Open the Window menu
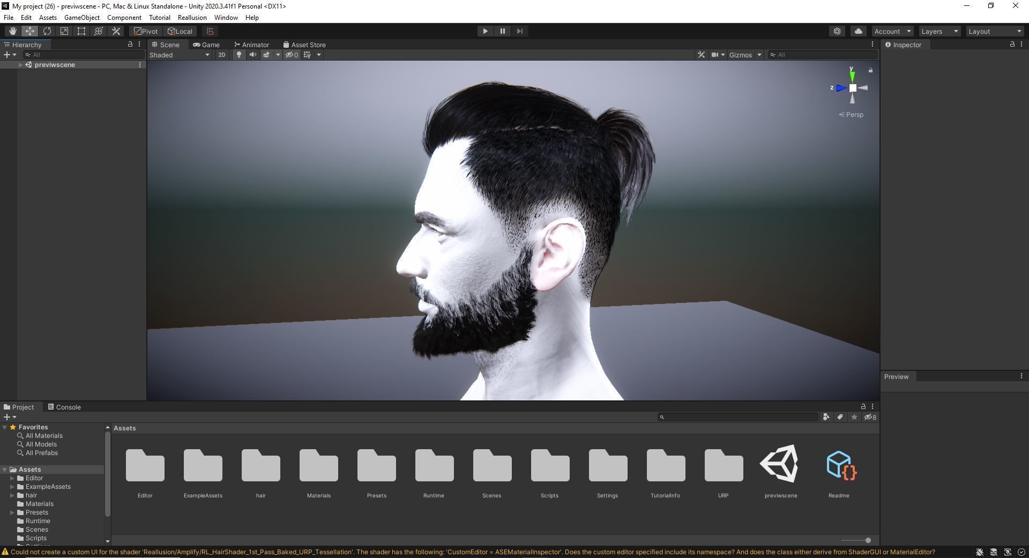1029x558 pixels. (226, 18)
